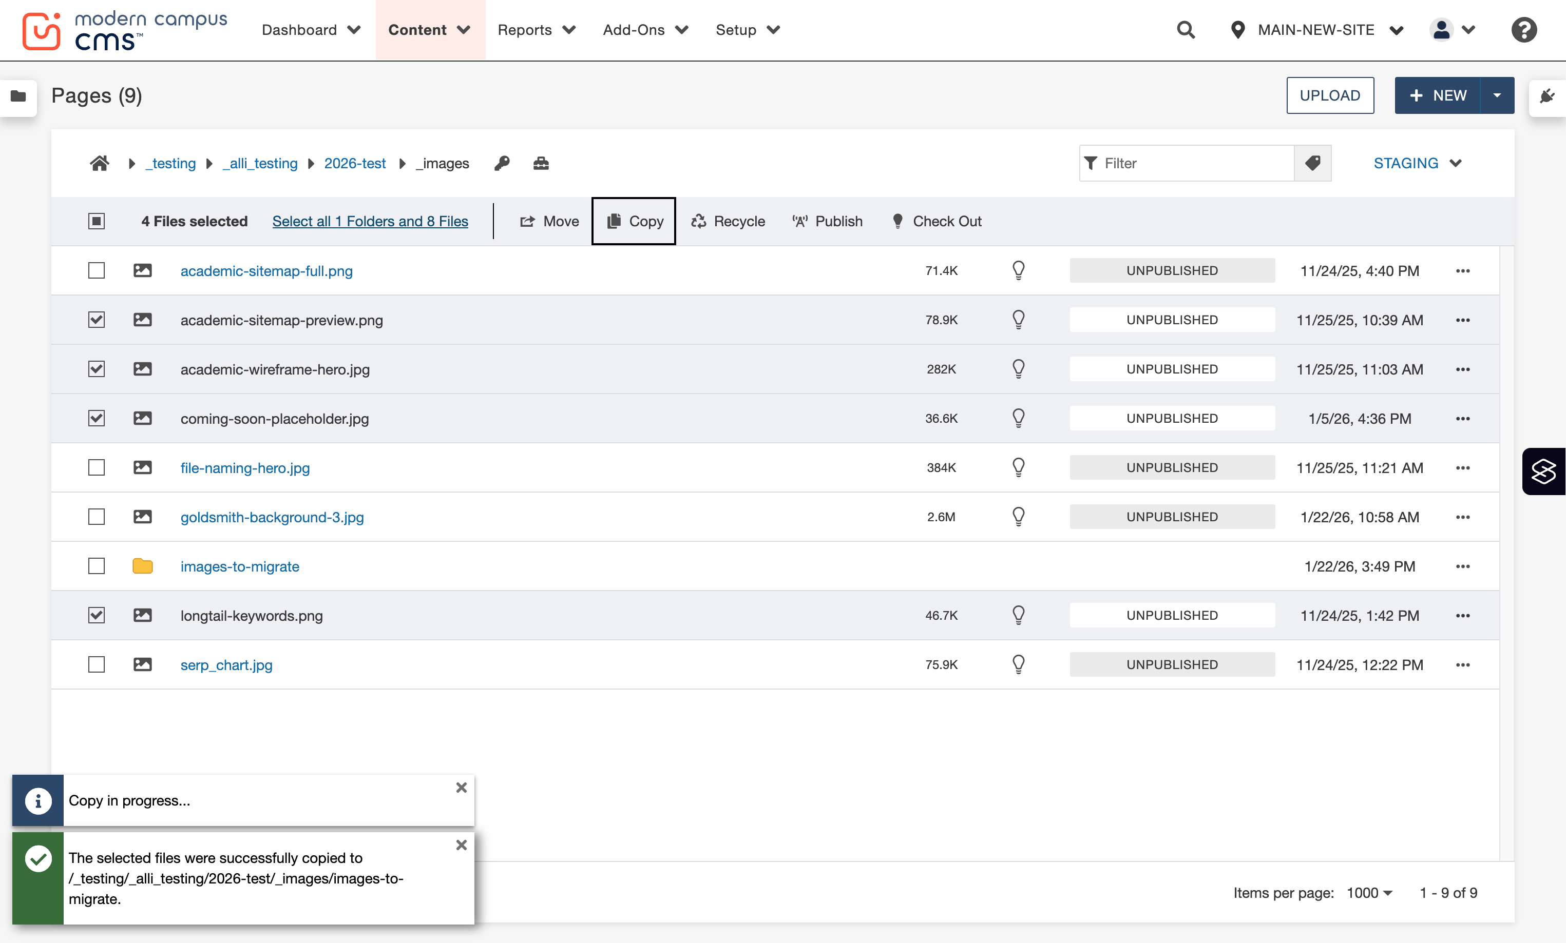Image resolution: width=1566 pixels, height=943 pixels.
Task: Uncheck the academic-wireframe-hero.jpg checkbox
Action: pyautogui.click(x=97, y=369)
